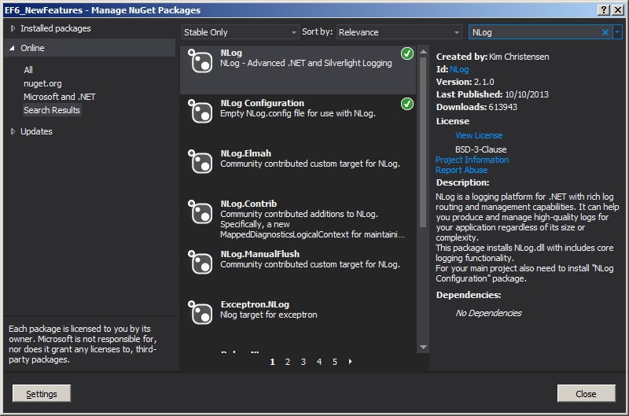Click the NLog Configuration package icon

click(200, 112)
